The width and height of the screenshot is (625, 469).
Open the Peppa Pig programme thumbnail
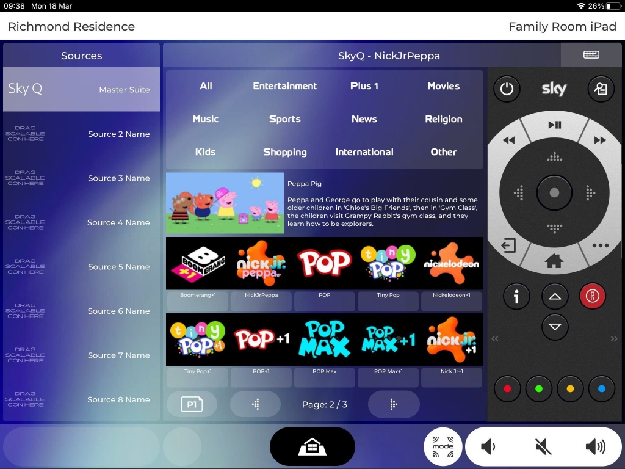coord(225,203)
